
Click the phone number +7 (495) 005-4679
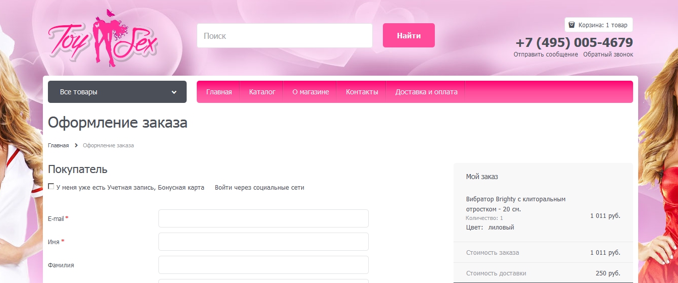pyautogui.click(x=574, y=42)
